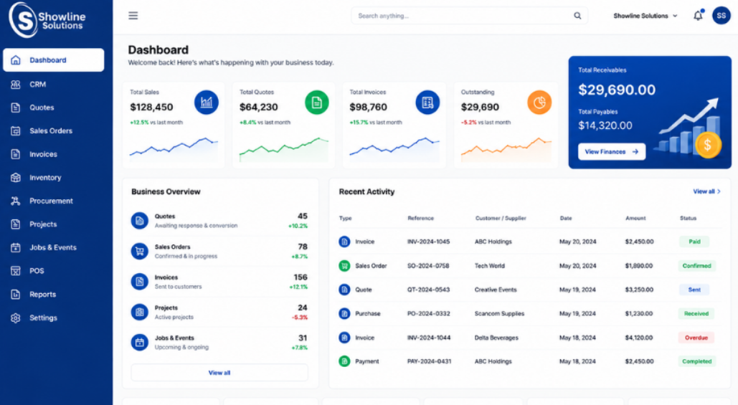Click the quote type icon for QT-2024-0543
738x405 pixels.
pyautogui.click(x=344, y=290)
